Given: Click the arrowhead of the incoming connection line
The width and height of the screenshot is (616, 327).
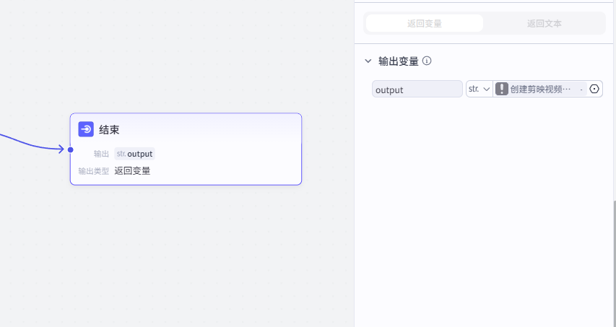Looking at the screenshot, I should coord(61,149).
